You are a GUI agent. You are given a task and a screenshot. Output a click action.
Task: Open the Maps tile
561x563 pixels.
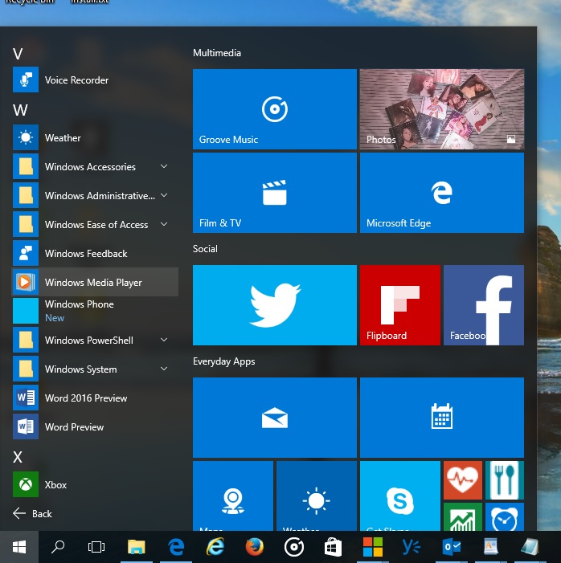click(x=233, y=496)
